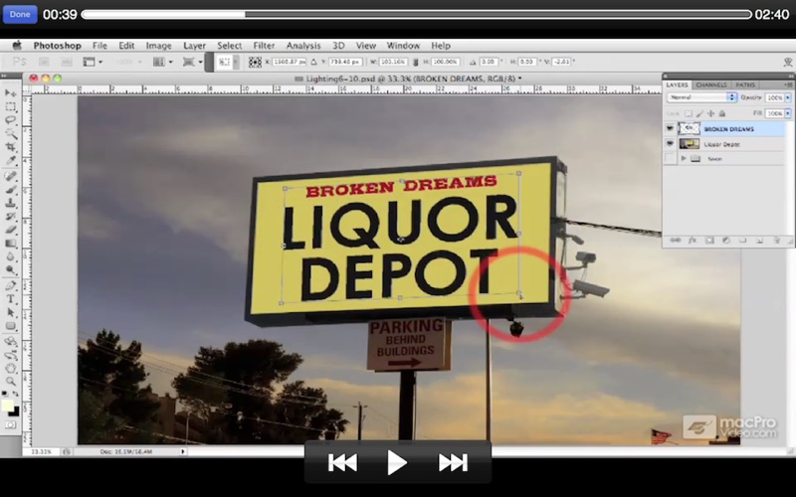796x497 pixels.
Task: Create a new layer icon
Action: (759, 241)
